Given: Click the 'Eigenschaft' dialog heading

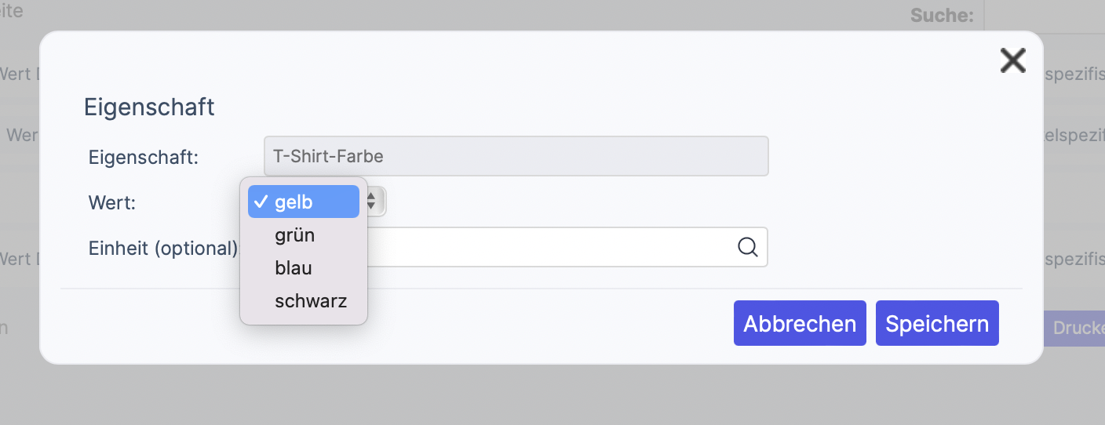Looking at the screenshot, I should 149,107.
